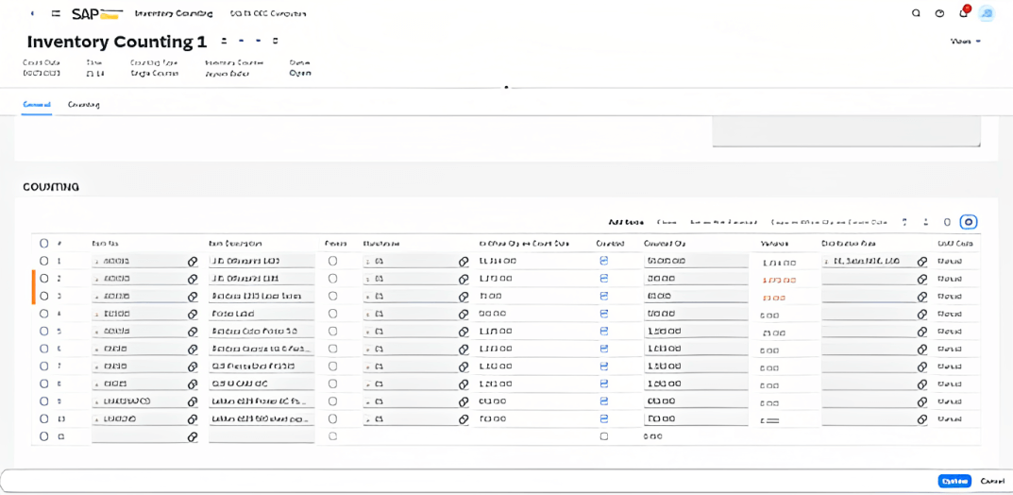The image size is (1013, 495).
Task: Click the highlighted table settings icon
Action: pos(969,222)
